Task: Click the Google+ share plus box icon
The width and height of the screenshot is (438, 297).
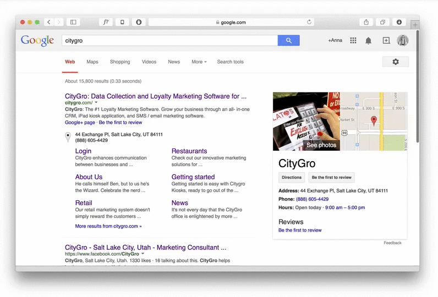Action: (386, 41)
